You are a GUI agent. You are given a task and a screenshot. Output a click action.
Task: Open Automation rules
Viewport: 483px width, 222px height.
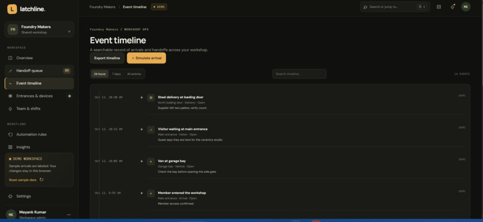coord(39,135)
